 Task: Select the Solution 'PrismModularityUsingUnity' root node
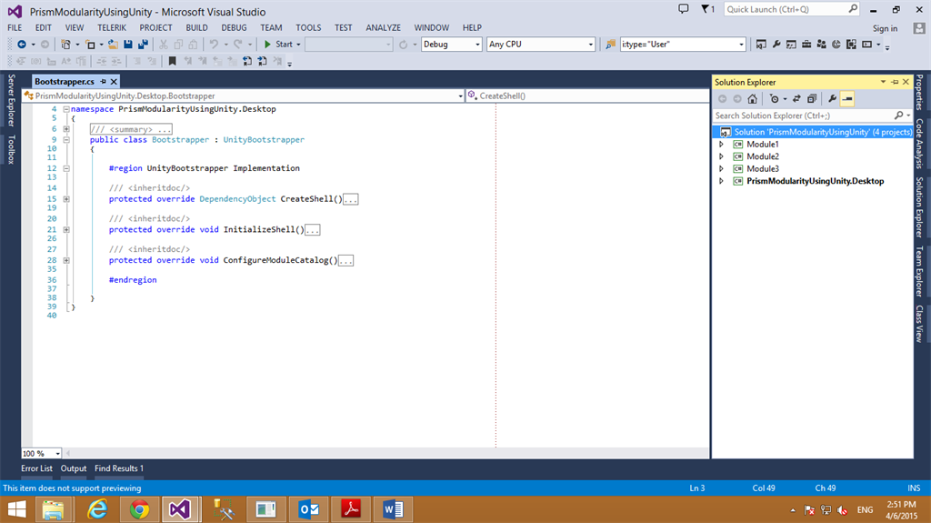812,132
